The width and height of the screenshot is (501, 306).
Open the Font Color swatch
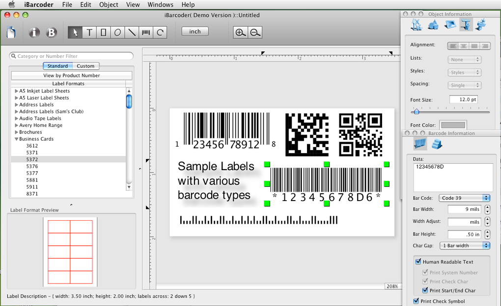click(x=453, y=125)
